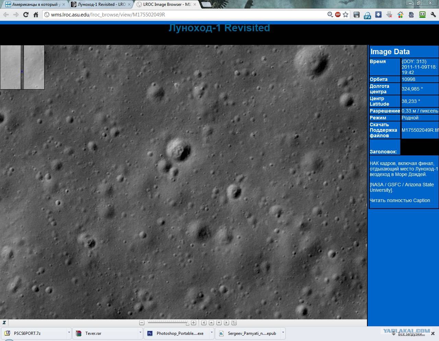Click the 'Image Data' panel heading

coord(390,52)
